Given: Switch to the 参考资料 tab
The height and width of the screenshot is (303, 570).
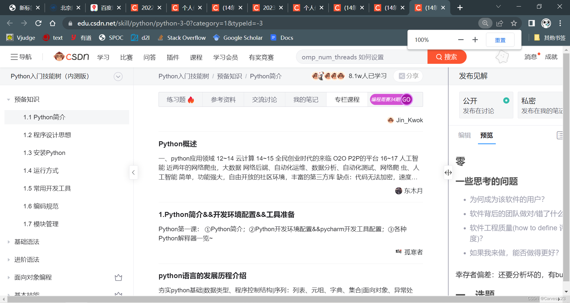Looking at the screenshot, I should click(x=223, y=99).
